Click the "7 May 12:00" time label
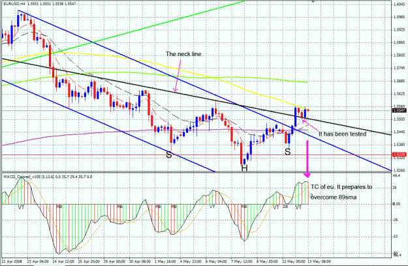The width and height of the screenshot is (408, 266). coord(242,261)
